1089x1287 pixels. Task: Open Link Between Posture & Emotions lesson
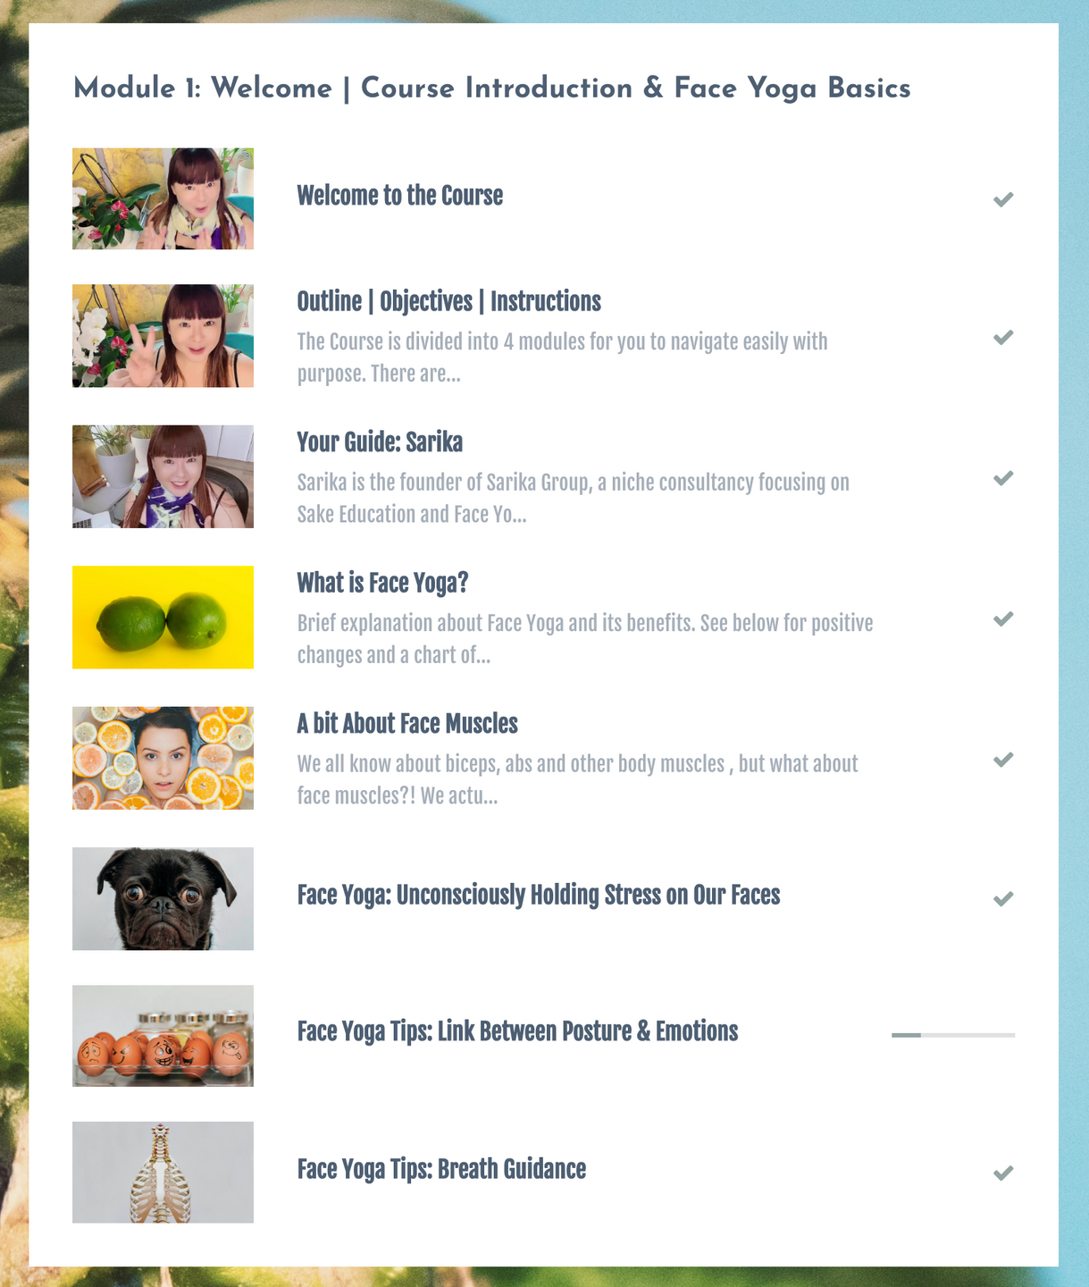517,1031
